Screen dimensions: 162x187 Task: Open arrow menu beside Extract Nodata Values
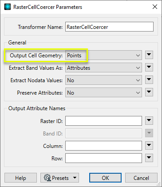coord(149,80)
